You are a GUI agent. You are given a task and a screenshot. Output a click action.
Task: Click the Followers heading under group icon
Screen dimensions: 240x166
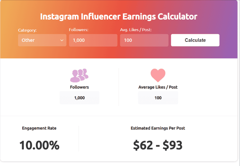80,87
